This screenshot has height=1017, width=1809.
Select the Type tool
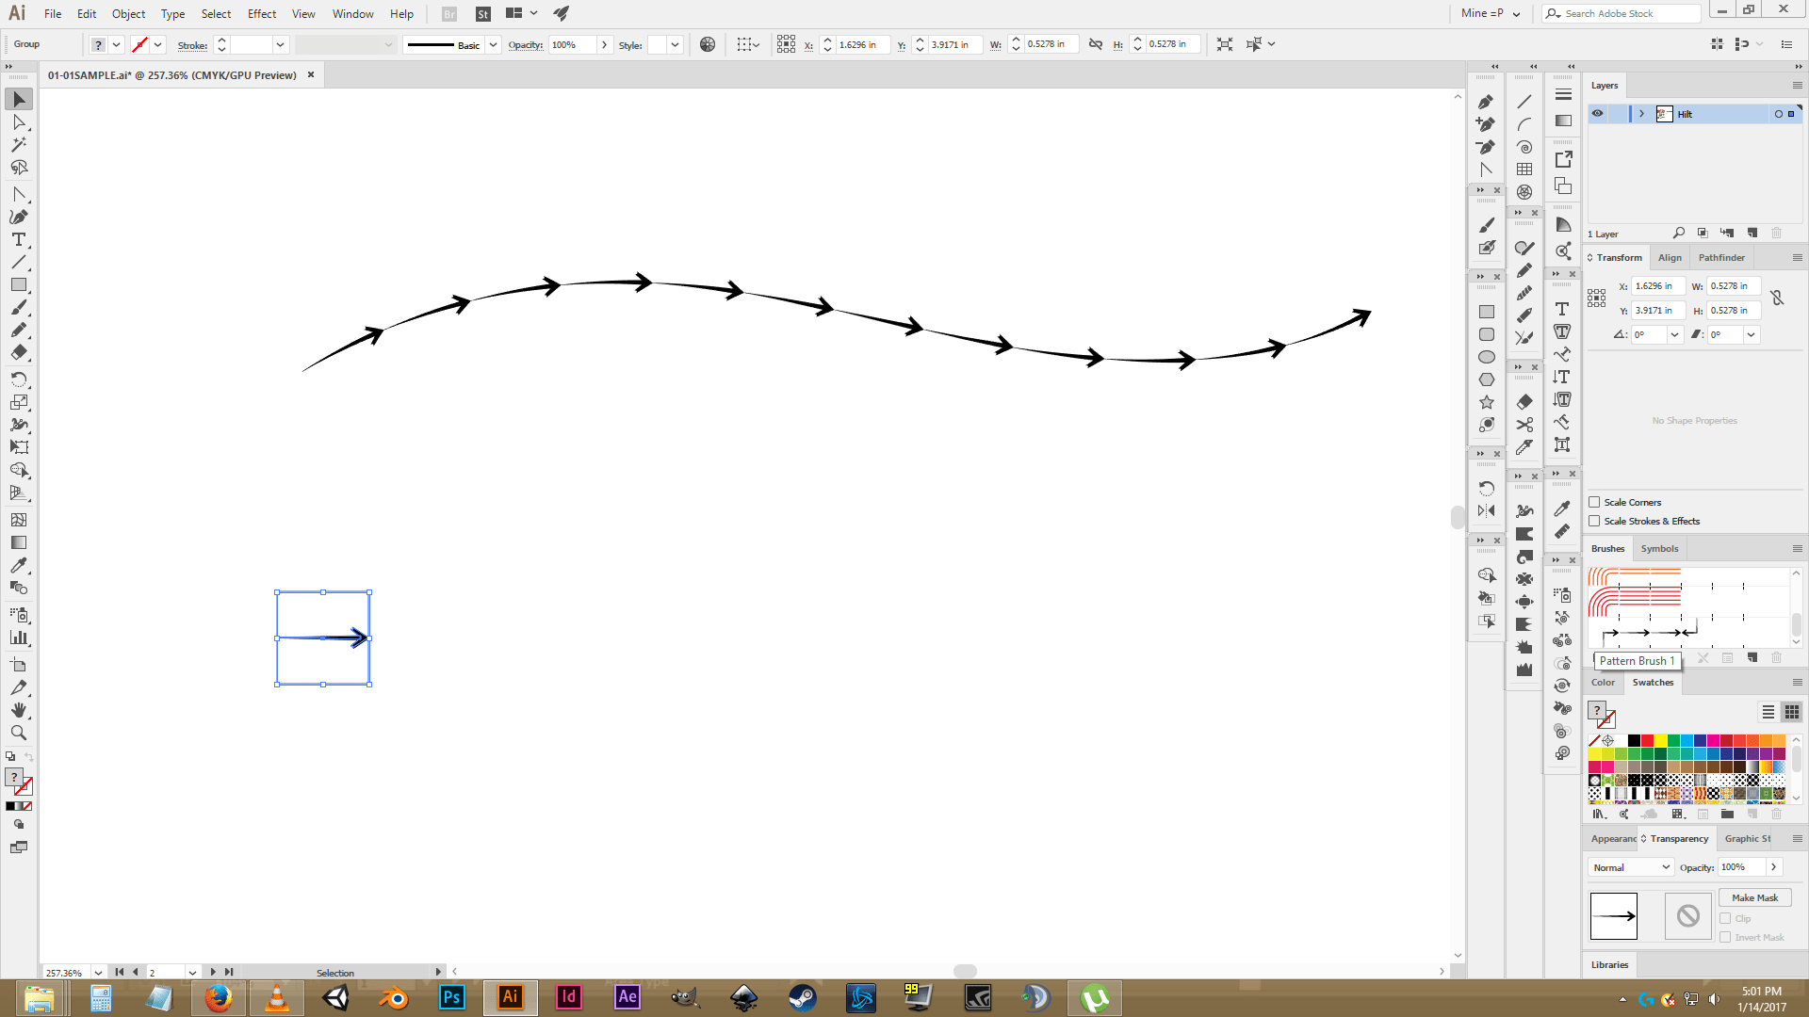point(18,239)
